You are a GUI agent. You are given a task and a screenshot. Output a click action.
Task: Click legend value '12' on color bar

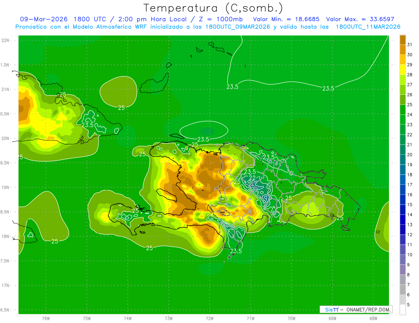pyautogui.click(x=410, y=235)
